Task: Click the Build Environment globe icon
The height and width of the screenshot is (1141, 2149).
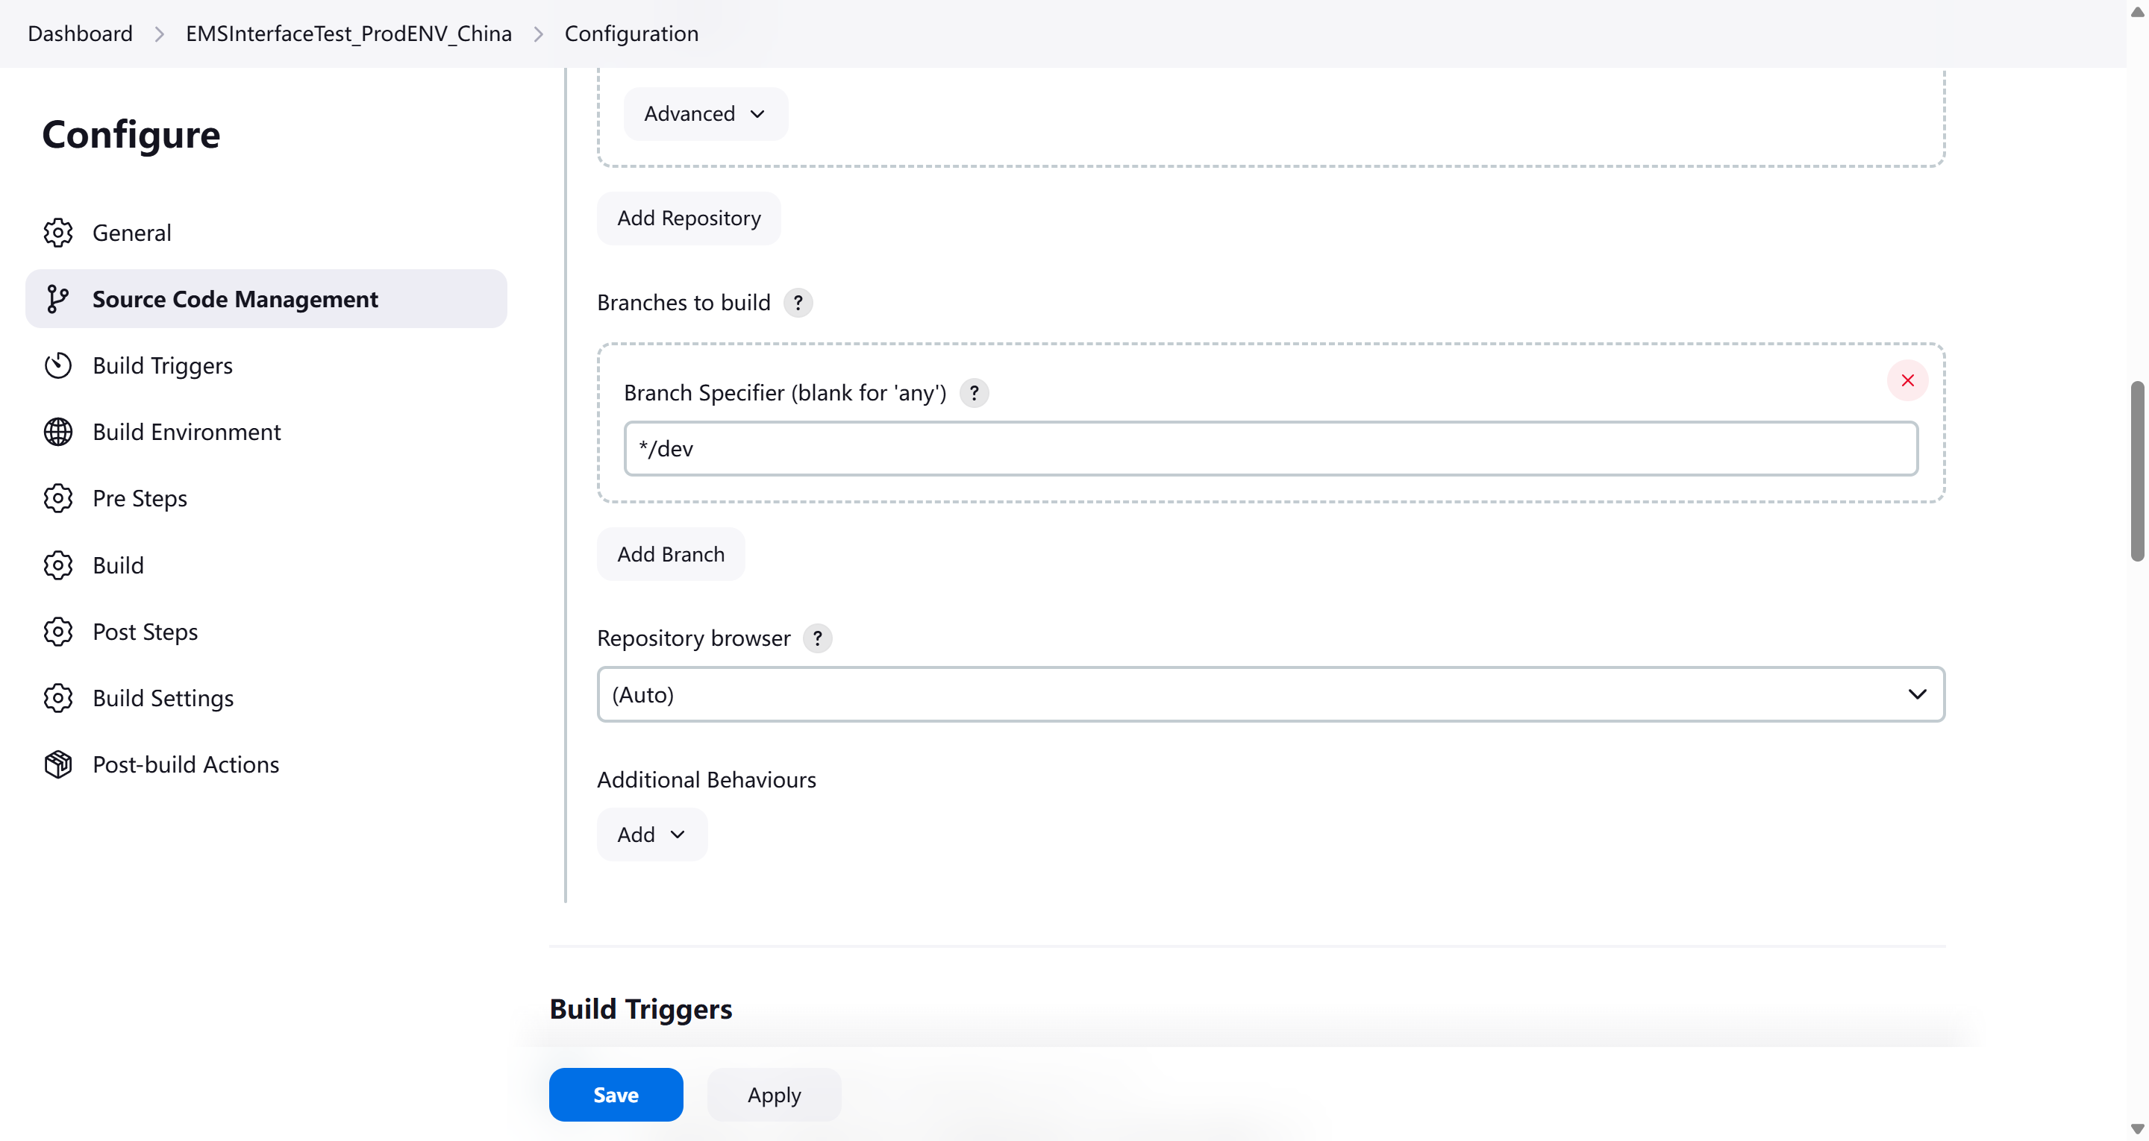Action: 57,432
